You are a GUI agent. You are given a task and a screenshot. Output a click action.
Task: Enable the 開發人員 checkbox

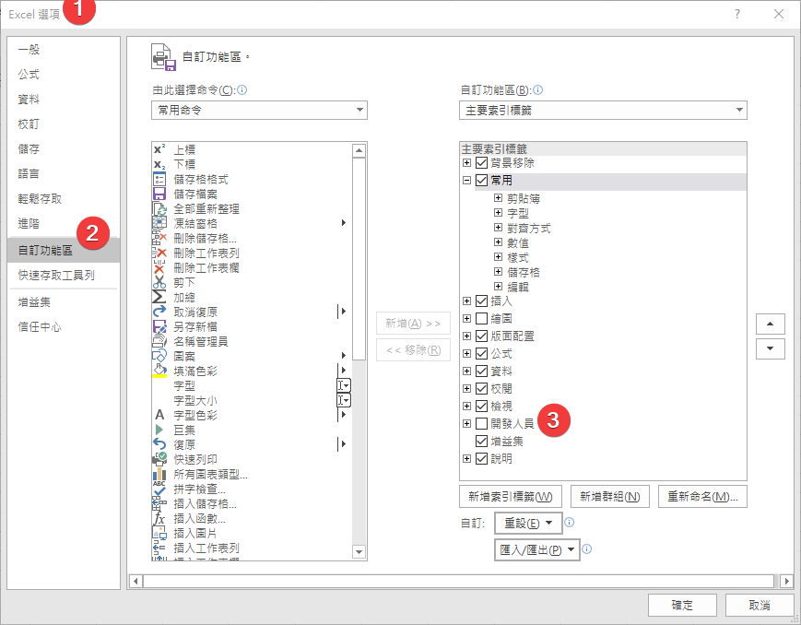482,424
